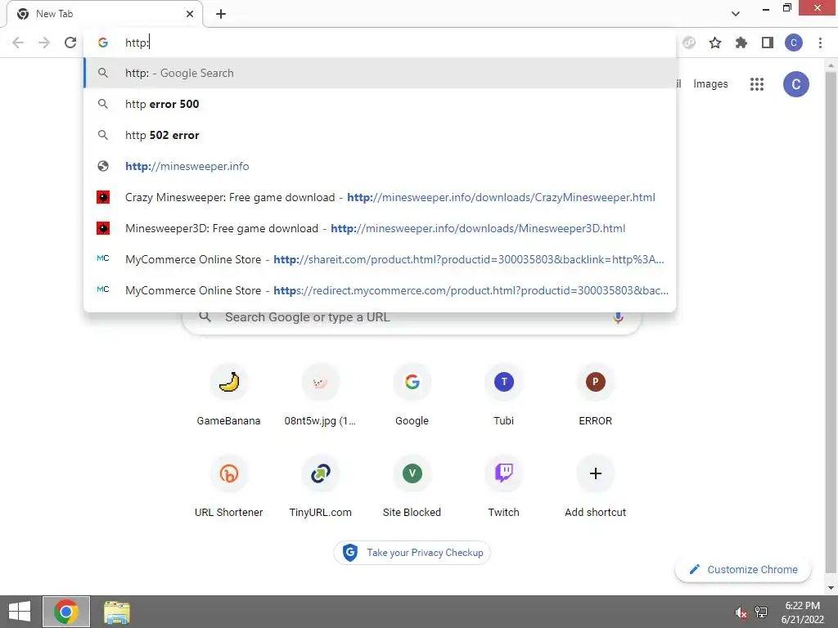The image size is (838, 628).
Task: Select MyCommerce redirect.mycommerce.com suggestion
Action: tap(380, 290)
